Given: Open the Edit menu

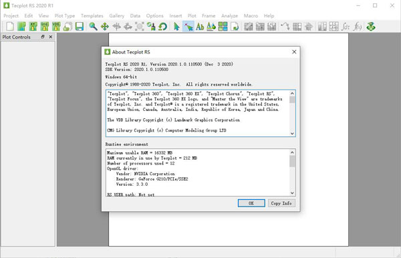Looking at the screenshot, I should coord(28,16).
